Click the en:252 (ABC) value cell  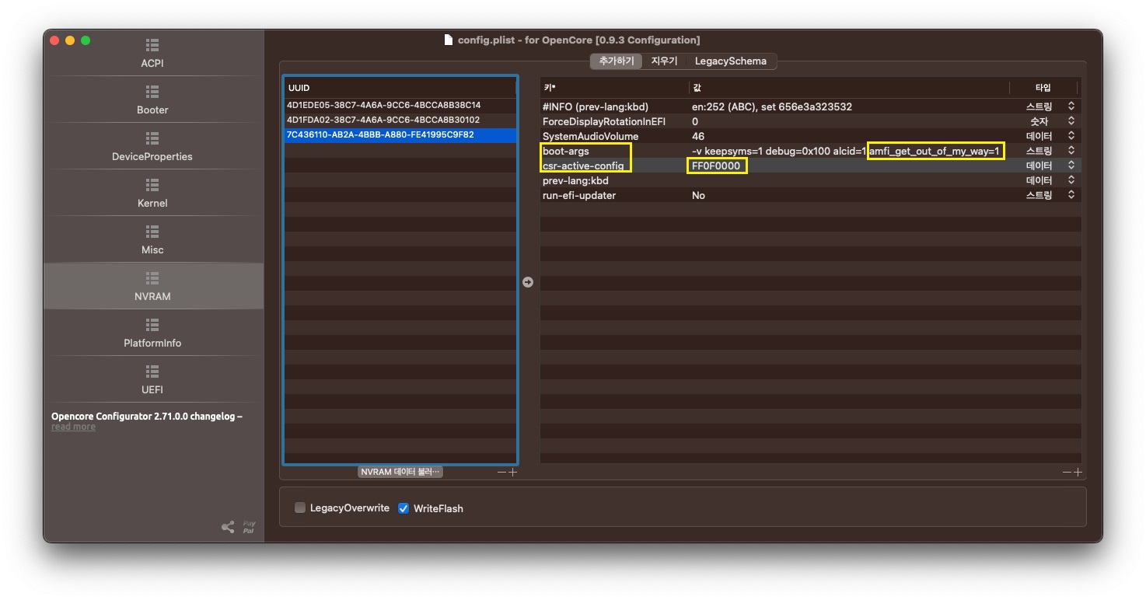click(x=772, y=106)
